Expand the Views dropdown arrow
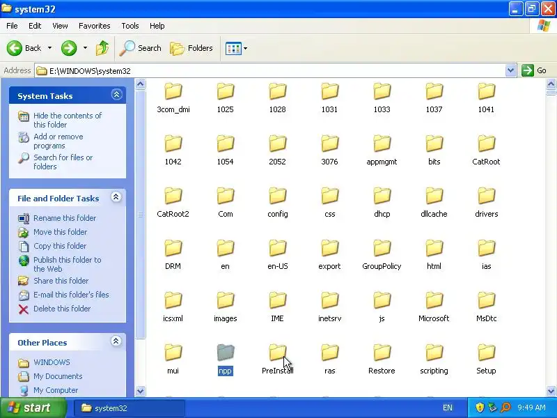The width and height of the screenshot is (557, 418). point(245,48)
